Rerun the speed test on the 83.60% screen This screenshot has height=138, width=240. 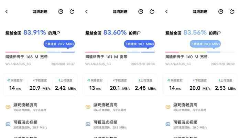pos(152,11)
